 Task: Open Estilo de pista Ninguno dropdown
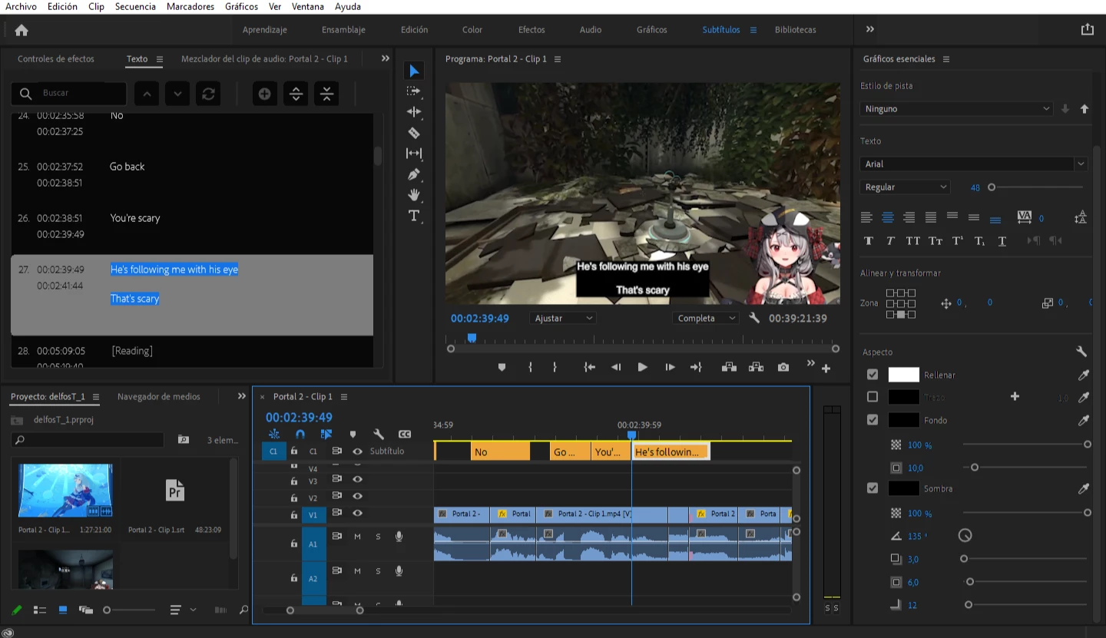click(956, 109)
